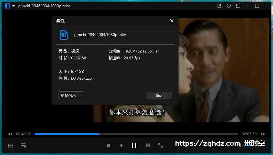Click the video file icon in properties dialog

click(64, 35)
